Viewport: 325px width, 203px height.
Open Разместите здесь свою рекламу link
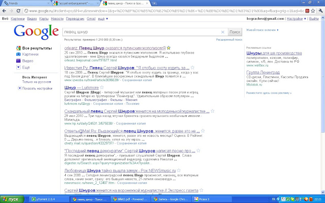click(x=269, y=93)
